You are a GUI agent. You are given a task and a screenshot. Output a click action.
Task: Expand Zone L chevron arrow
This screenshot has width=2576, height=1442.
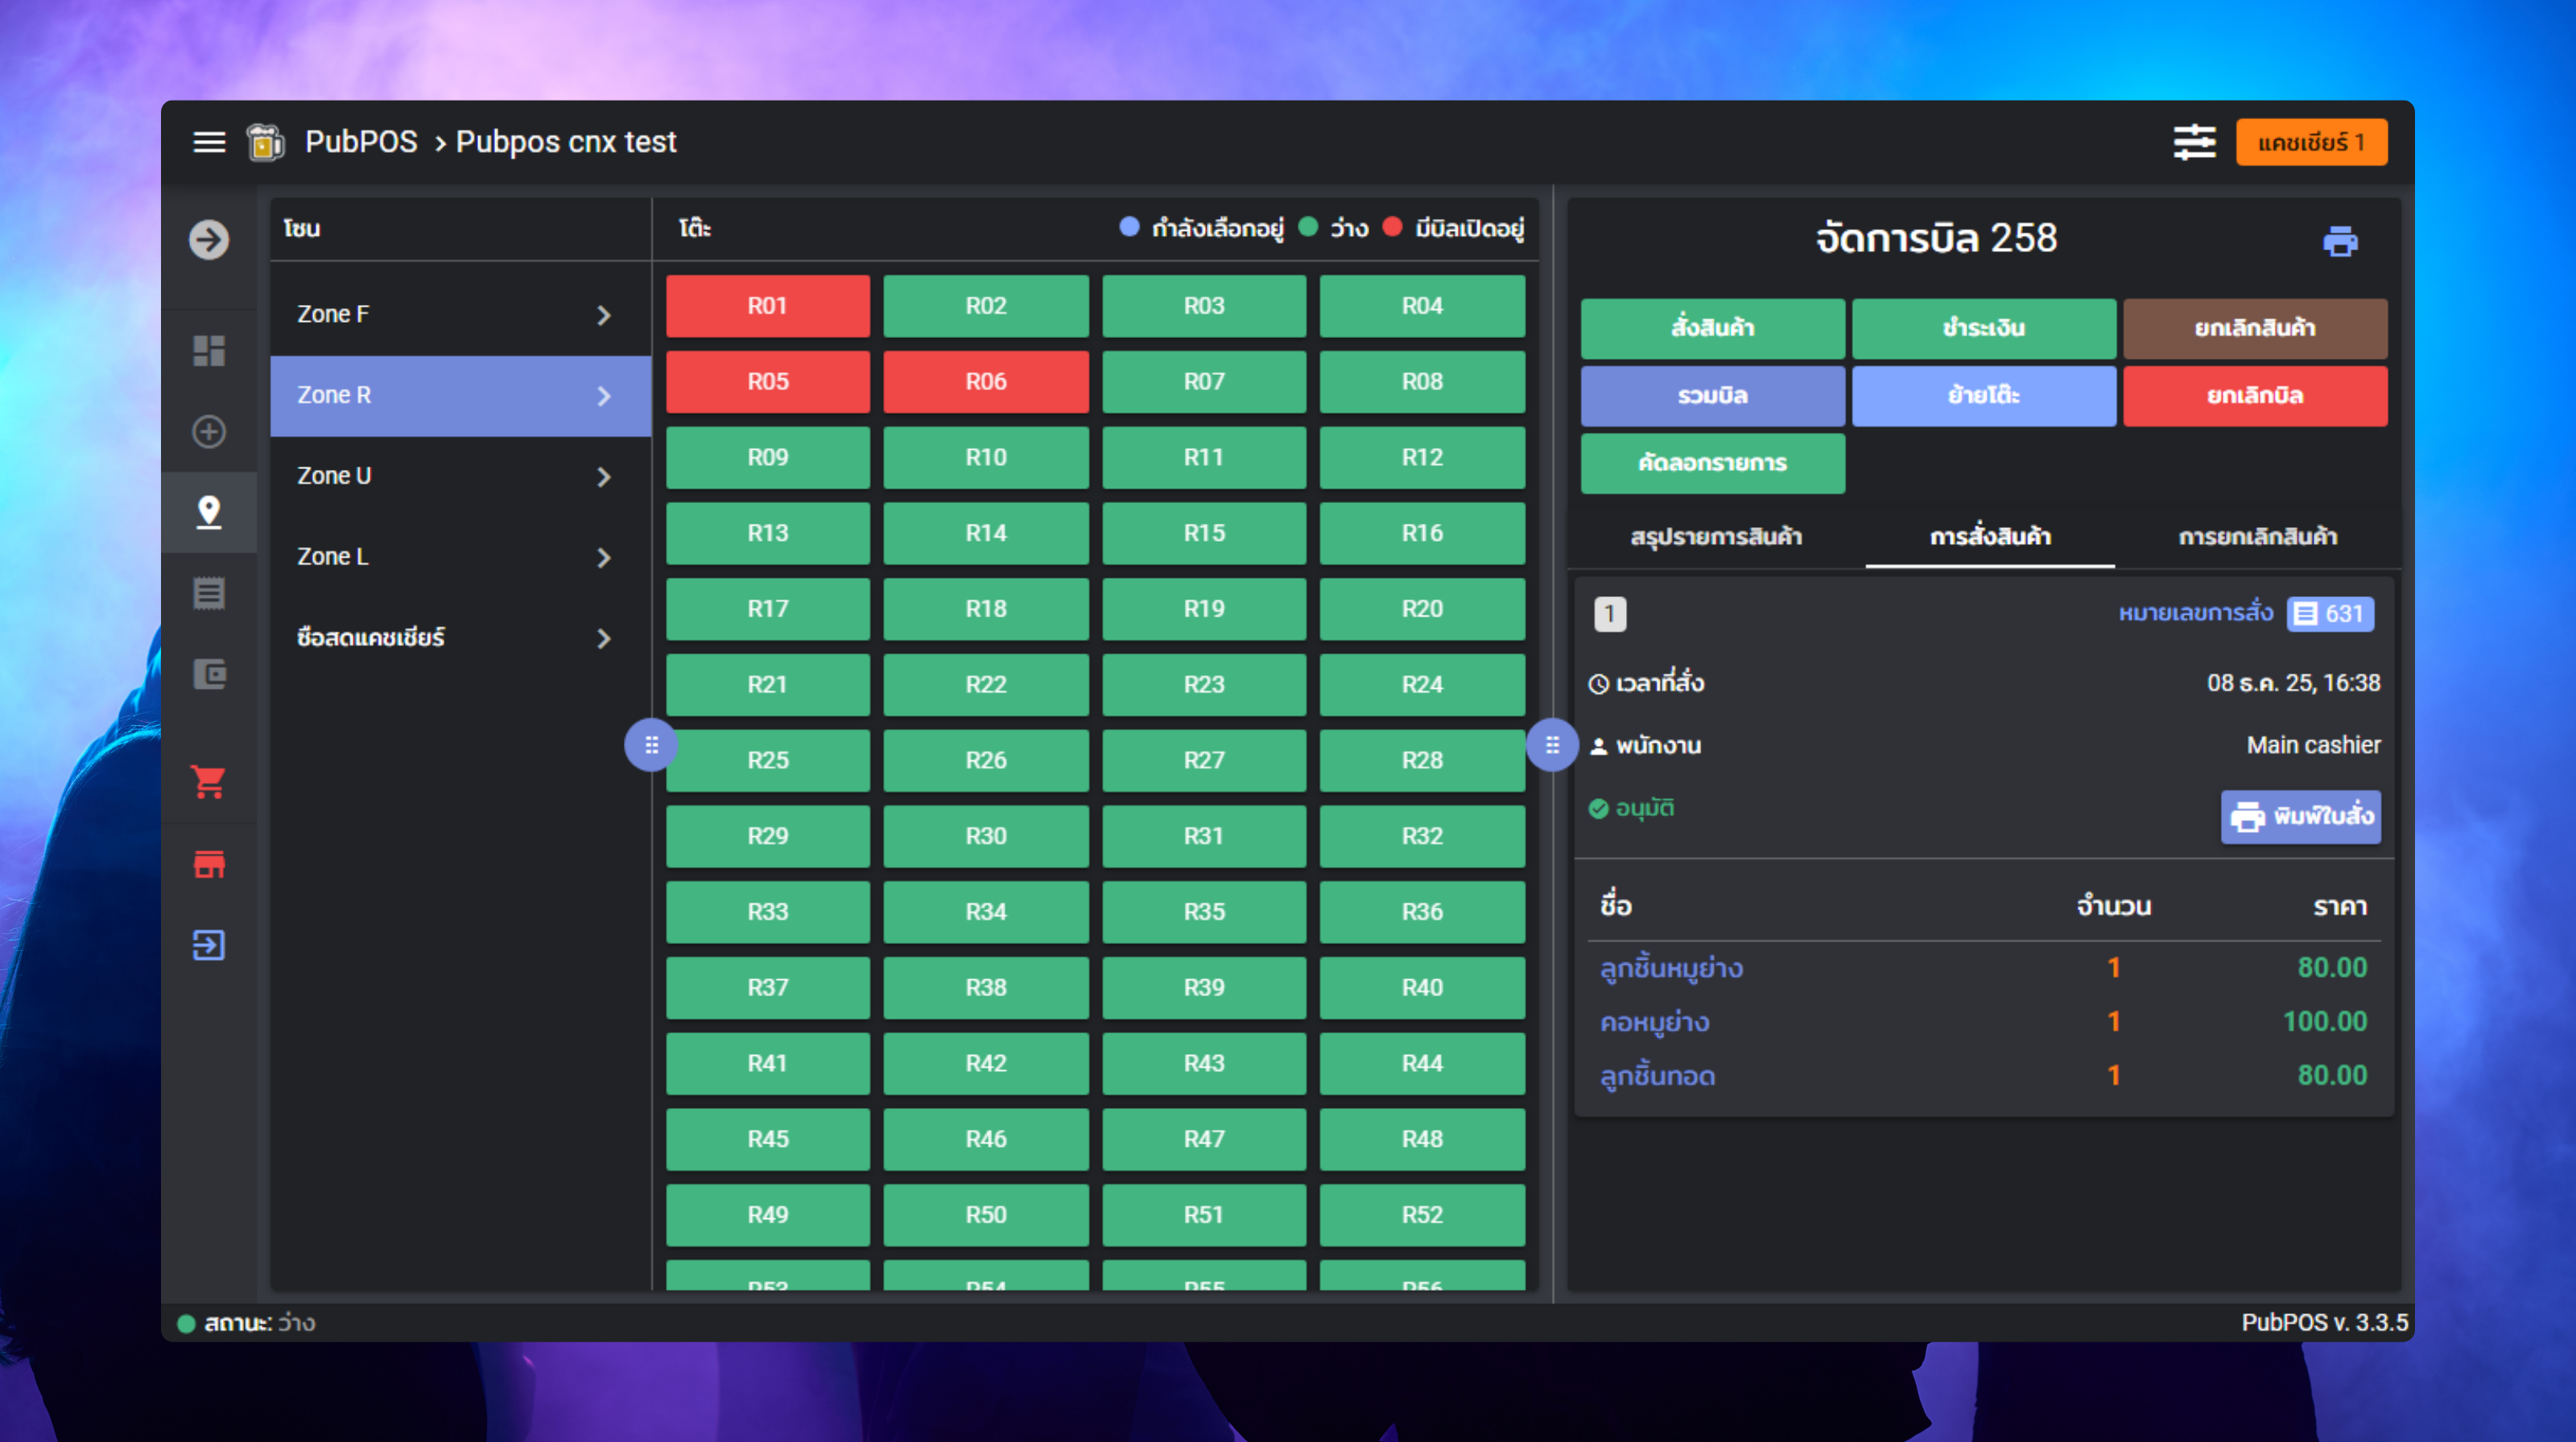click(603, 558)
